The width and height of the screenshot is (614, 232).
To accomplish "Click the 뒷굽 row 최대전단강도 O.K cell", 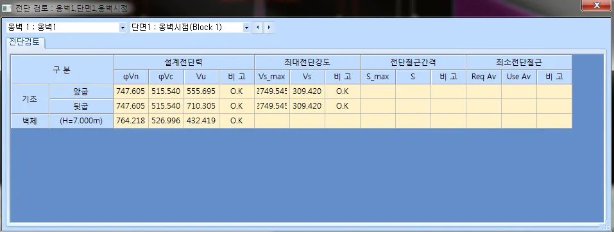I will point(342,106).
